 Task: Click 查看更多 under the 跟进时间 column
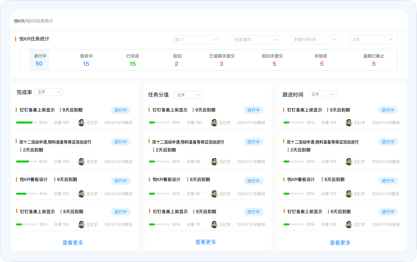(340, 243)
